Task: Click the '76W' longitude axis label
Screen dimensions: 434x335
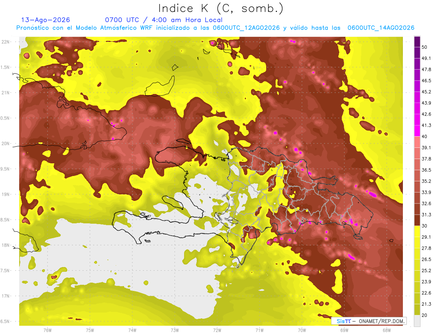Action: point(47,330)
